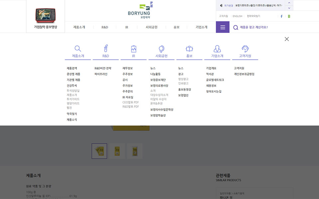
Task: Click the magnifier icon above 제품소개
Action: [78, 49]
